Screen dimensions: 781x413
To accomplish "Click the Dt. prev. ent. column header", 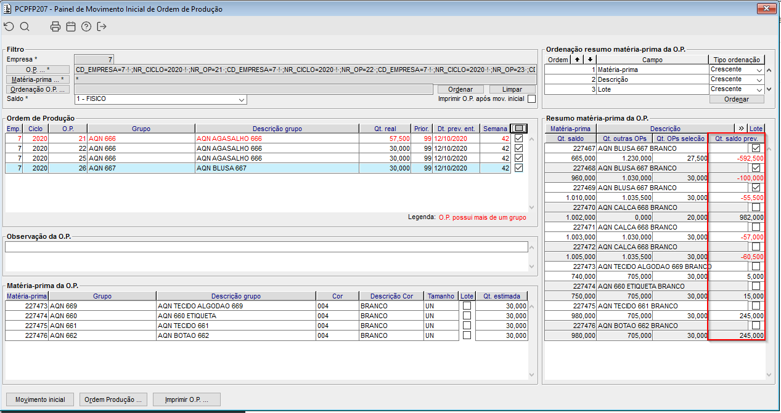I will click(x=456, y=129).
